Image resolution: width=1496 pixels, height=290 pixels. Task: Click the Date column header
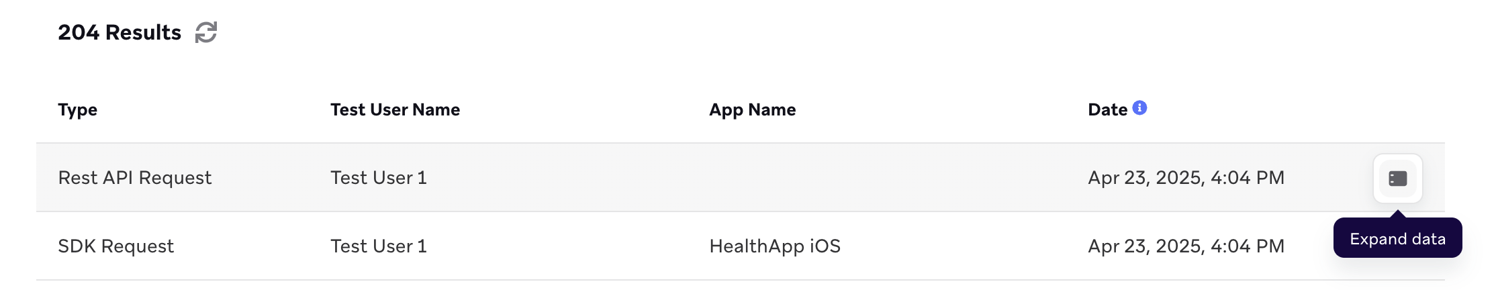coord(1107,109)
